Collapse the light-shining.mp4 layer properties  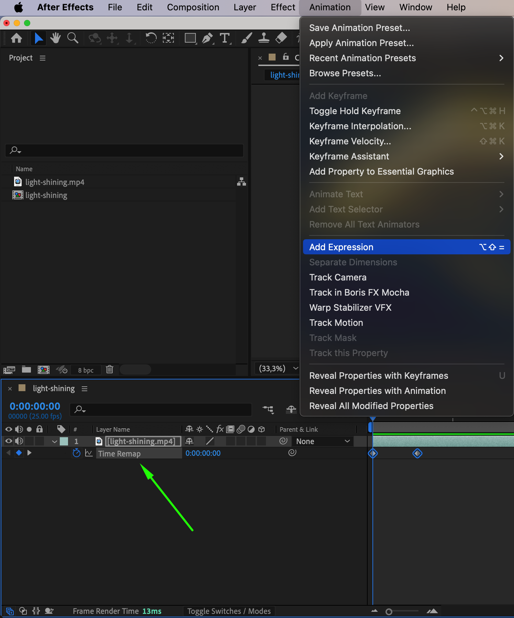[54, 441]
